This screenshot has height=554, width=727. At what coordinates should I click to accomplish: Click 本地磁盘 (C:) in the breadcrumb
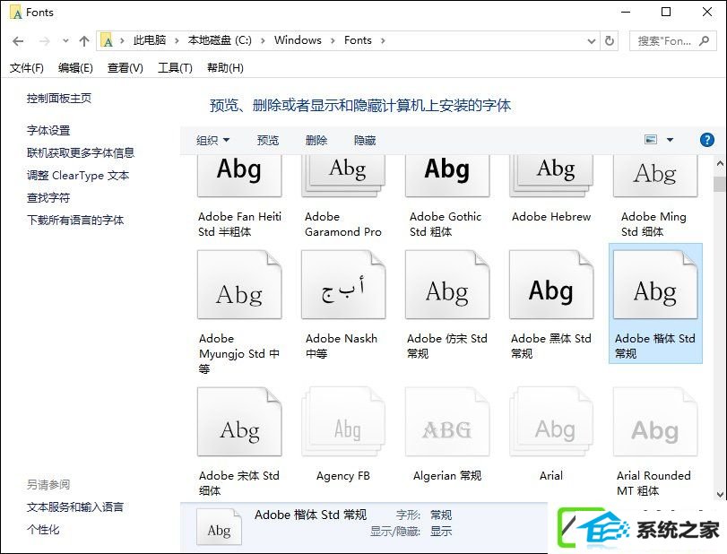click(x=220, y=40)
